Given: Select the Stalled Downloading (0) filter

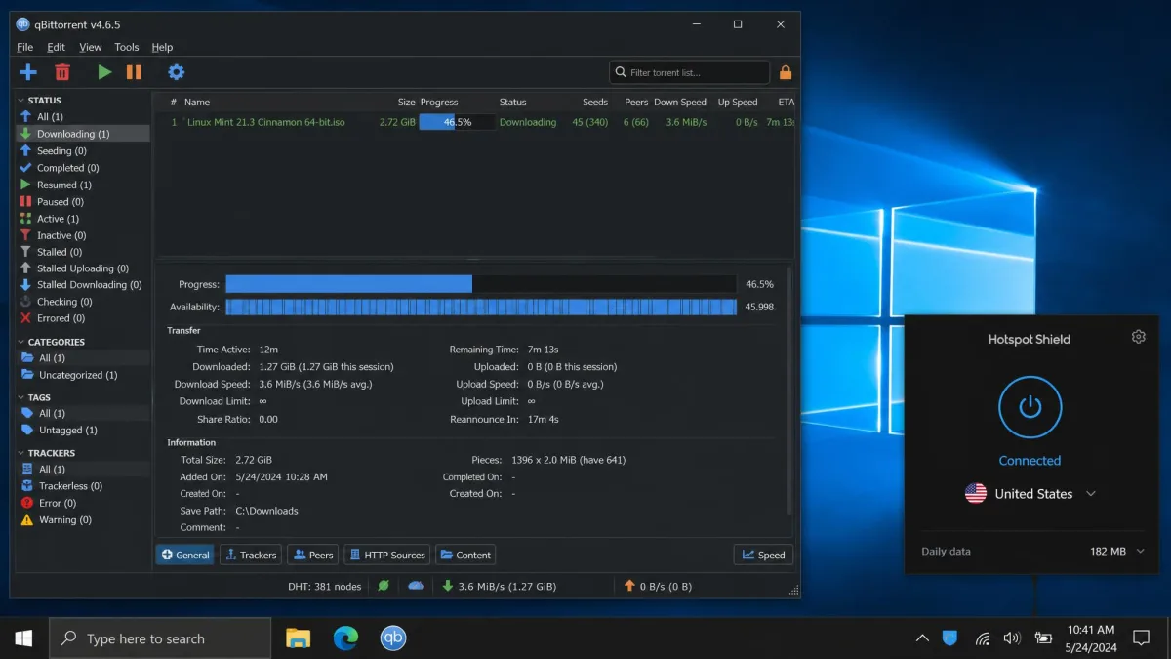Looking at the screenshot, I should click(x=83, y=285).
